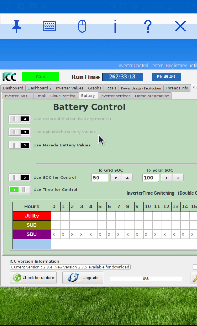Toggle Use external Victron Battery monitor

pos(20,119)
